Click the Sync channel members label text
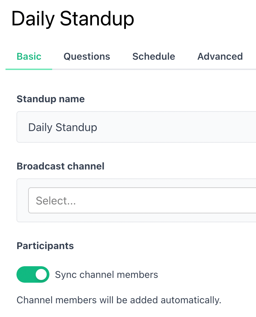The height and width of the screenshot is (317, 256). 106,274
